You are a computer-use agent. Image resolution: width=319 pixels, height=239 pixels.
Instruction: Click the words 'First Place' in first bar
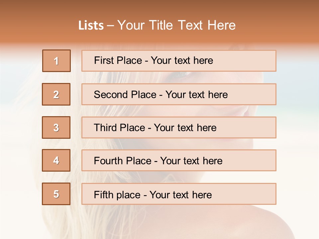tap(118, 60)
